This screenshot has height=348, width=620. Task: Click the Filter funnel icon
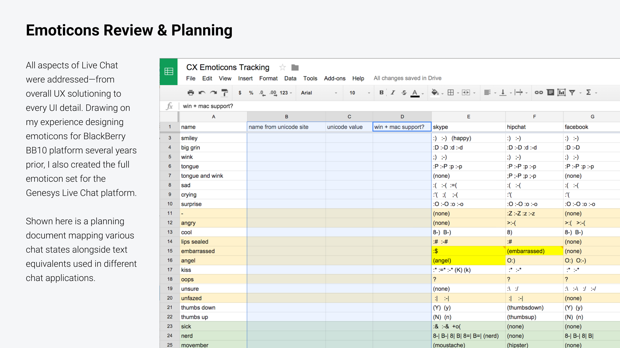click(572, 93)
